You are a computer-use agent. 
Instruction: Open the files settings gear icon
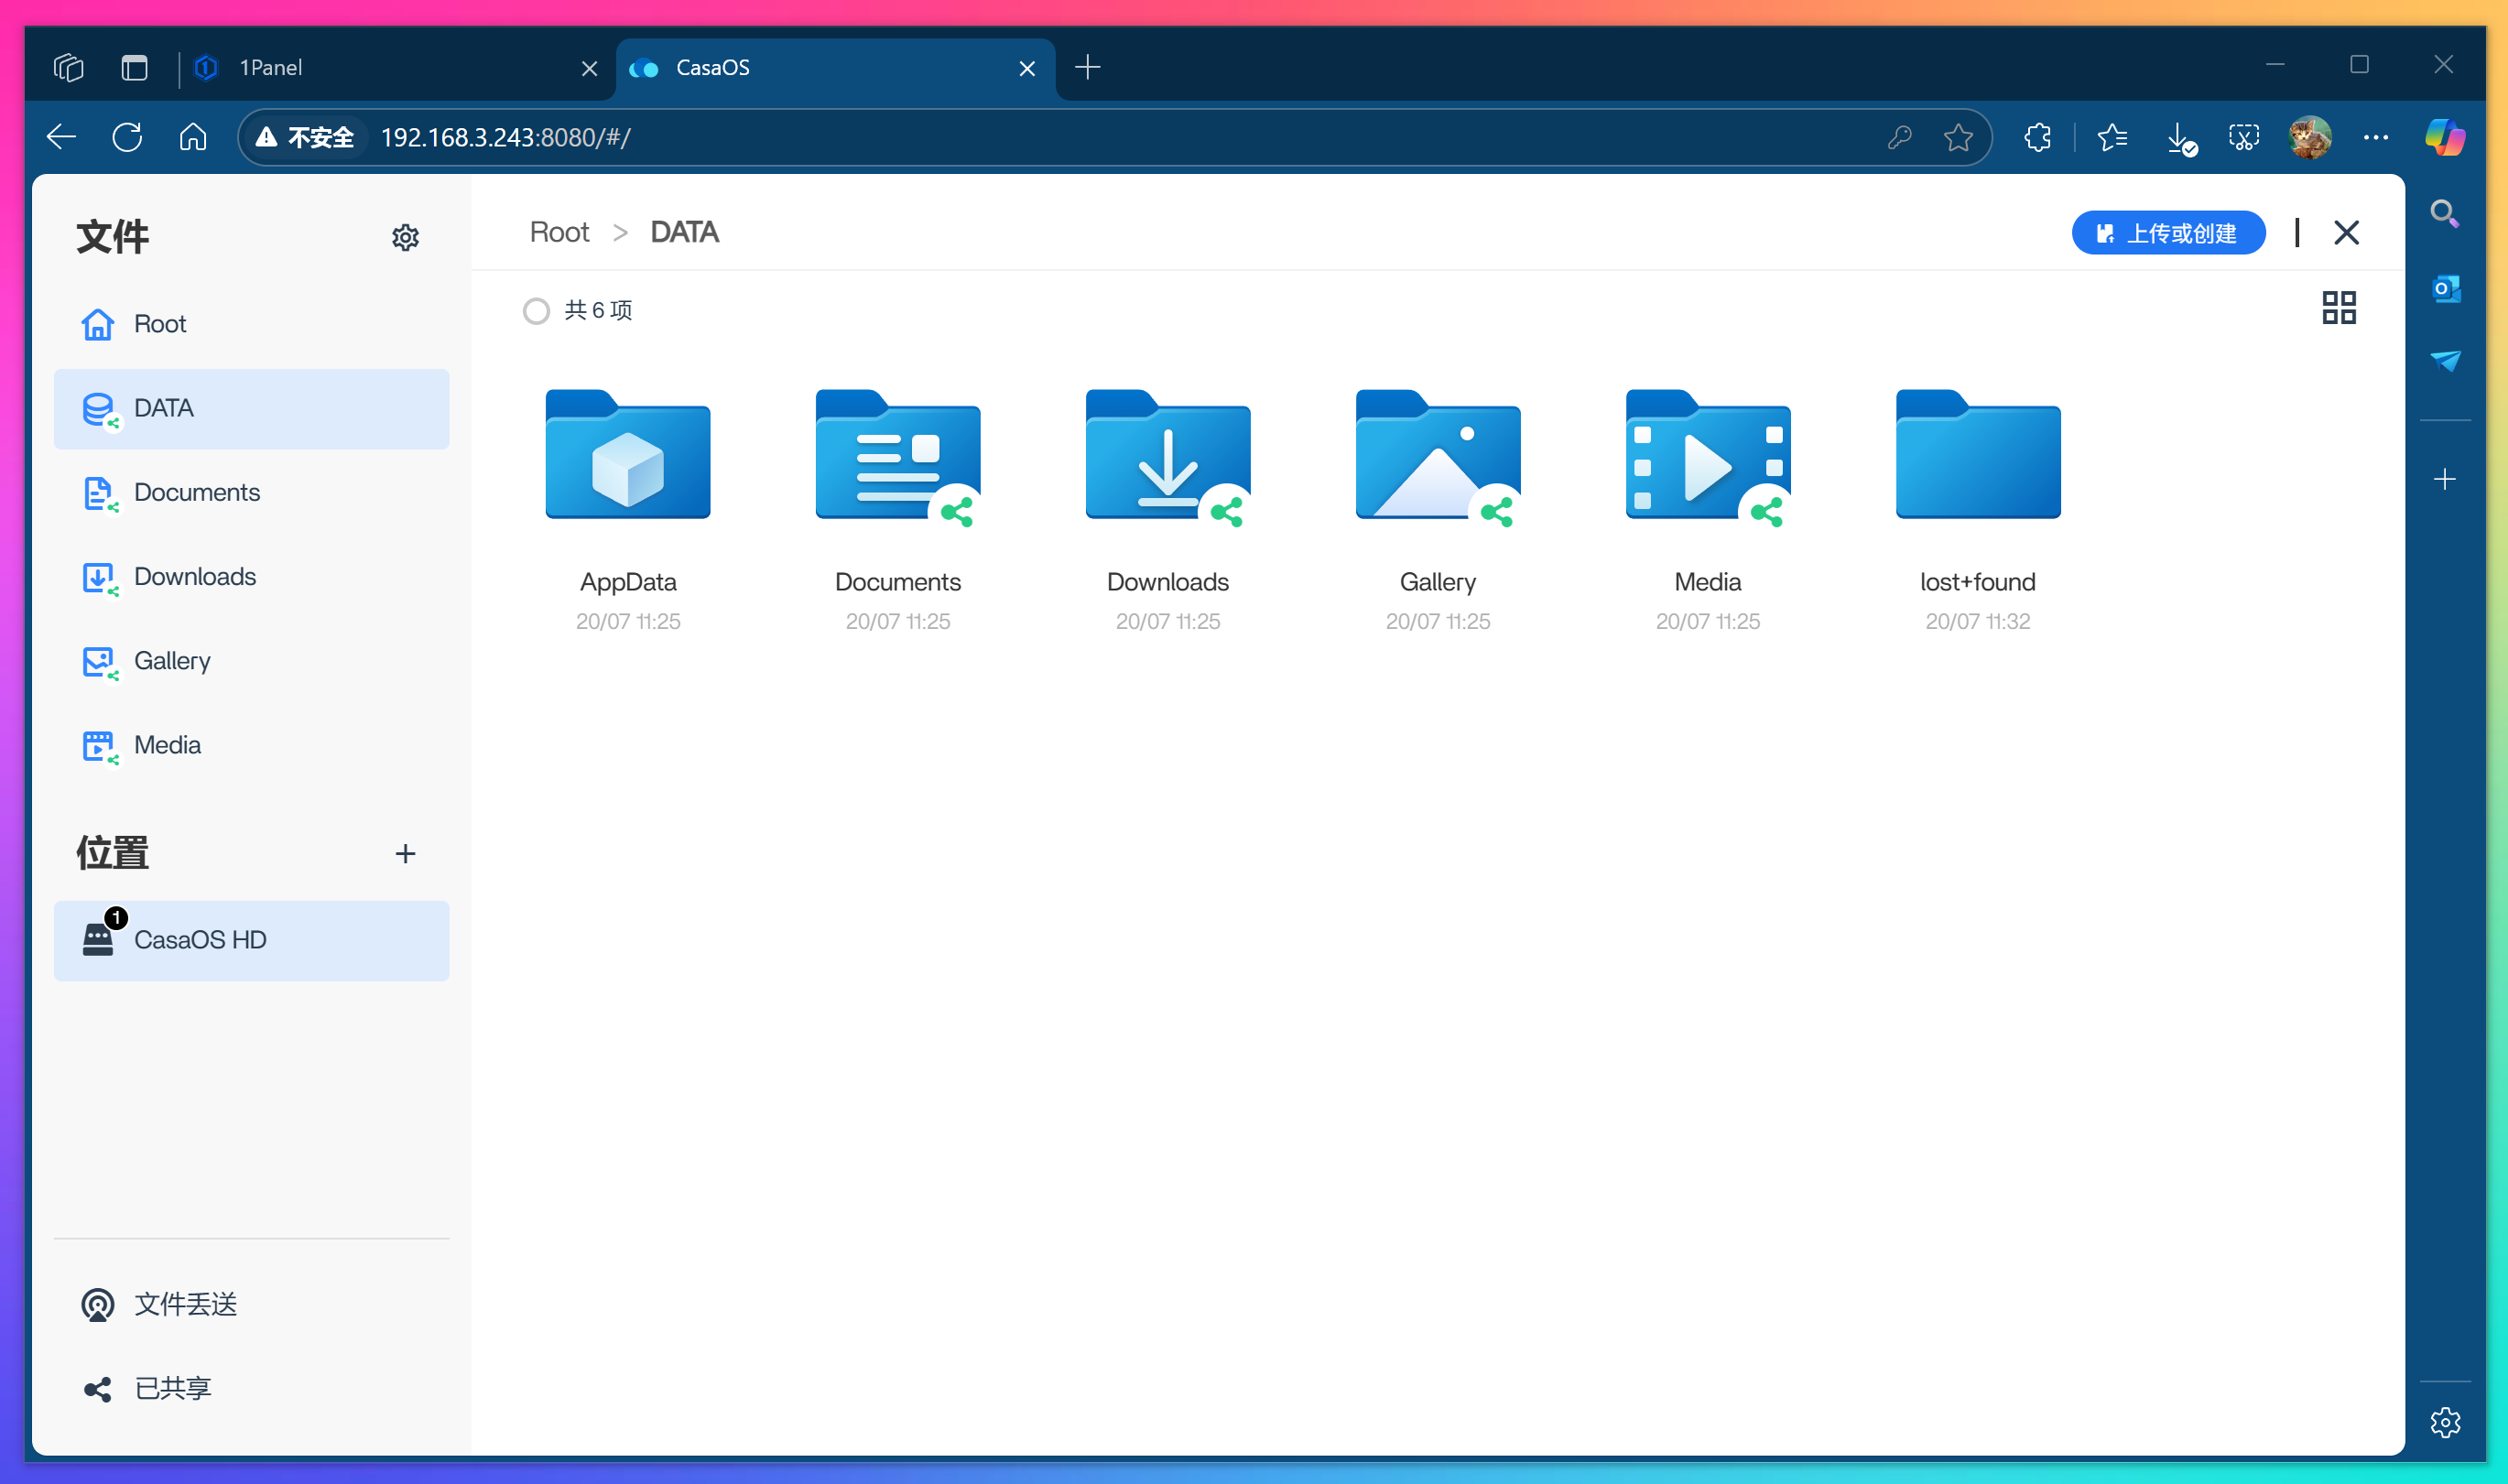tap(405, 238)
